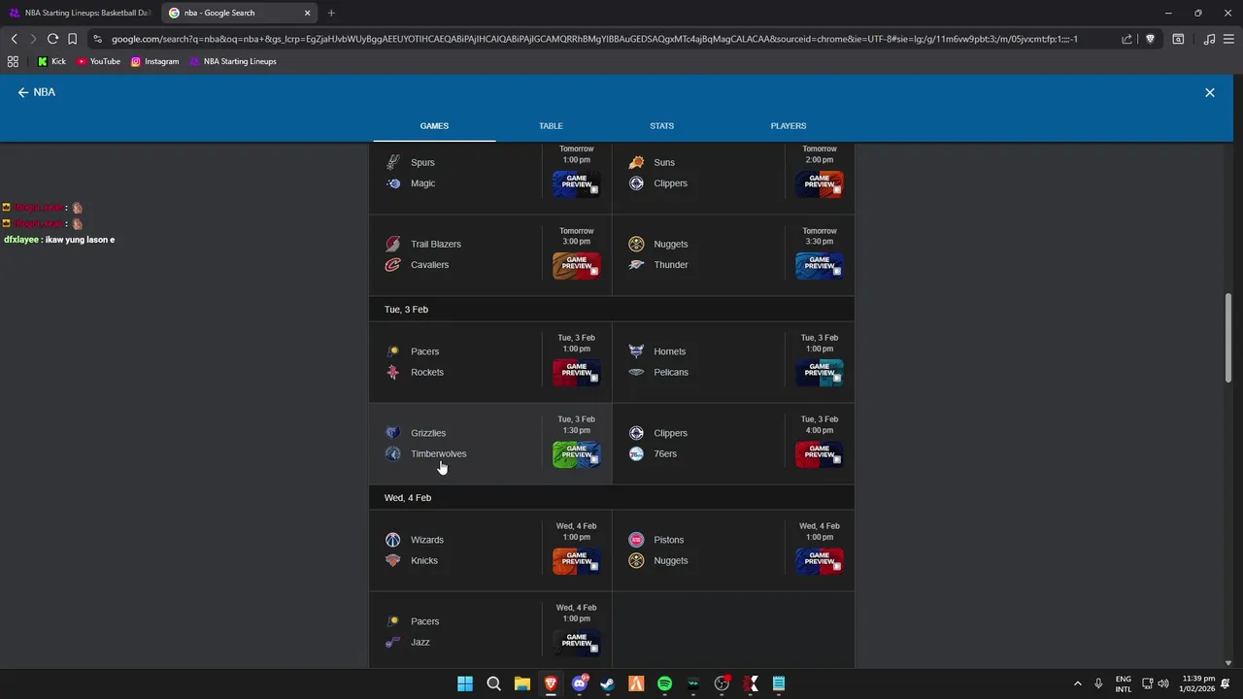Open the Instagram bookmark

155,61
